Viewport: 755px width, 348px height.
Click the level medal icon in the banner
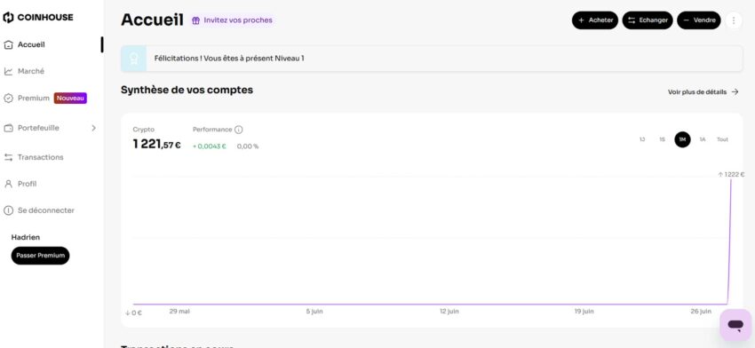[133, 59]
